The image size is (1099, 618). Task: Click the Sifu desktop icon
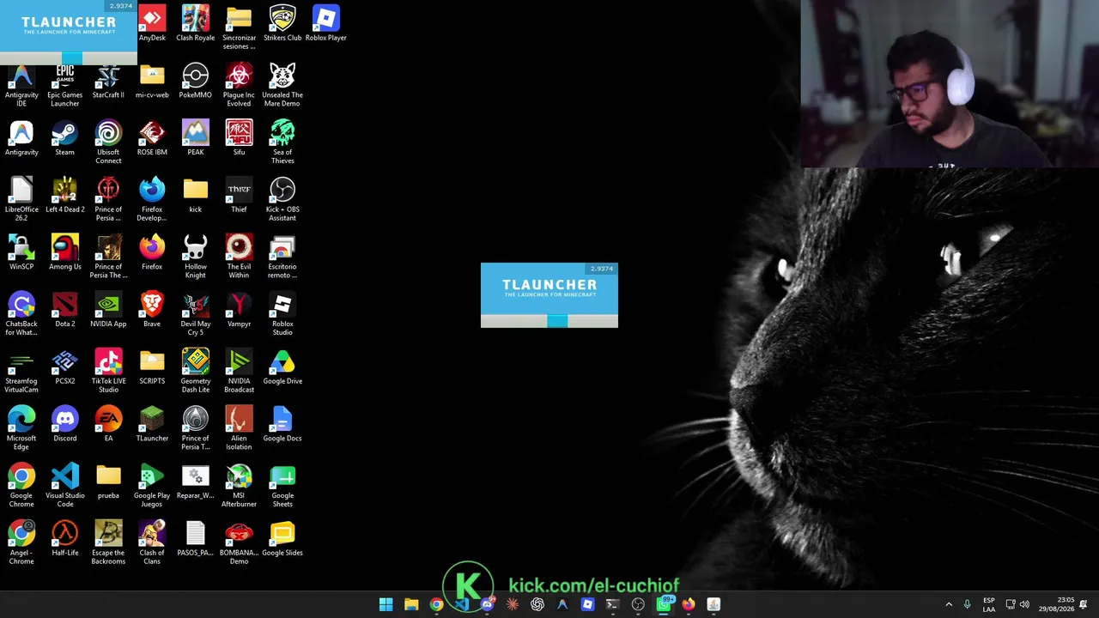[239, 139]
